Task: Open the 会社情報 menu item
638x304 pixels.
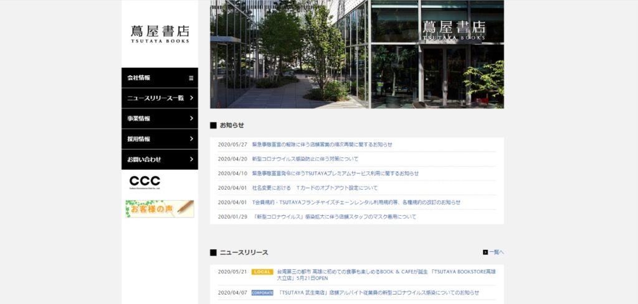Action: pos(140,78)
